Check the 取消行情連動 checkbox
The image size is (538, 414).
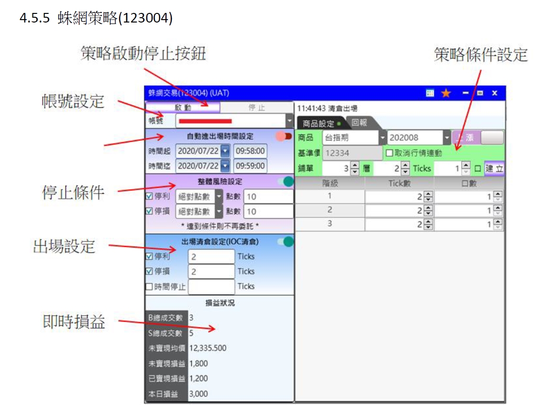[390, 153]
